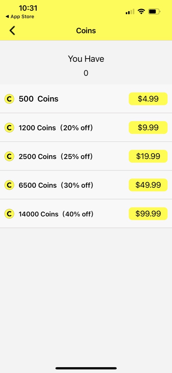Select the 6500 Coins (30% off) row
This screenshot has width=172, height=373.
pos(86,185)
